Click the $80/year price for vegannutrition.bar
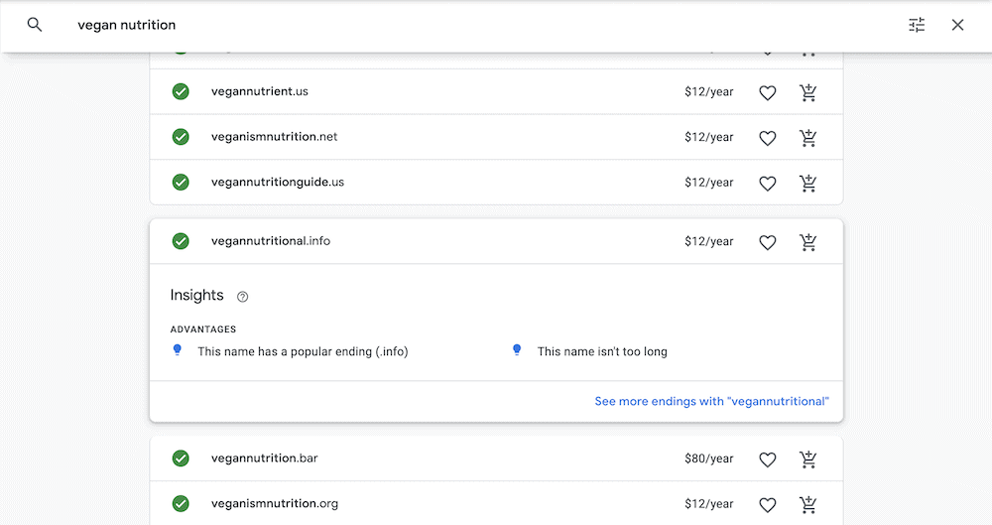 click(708, 459)
